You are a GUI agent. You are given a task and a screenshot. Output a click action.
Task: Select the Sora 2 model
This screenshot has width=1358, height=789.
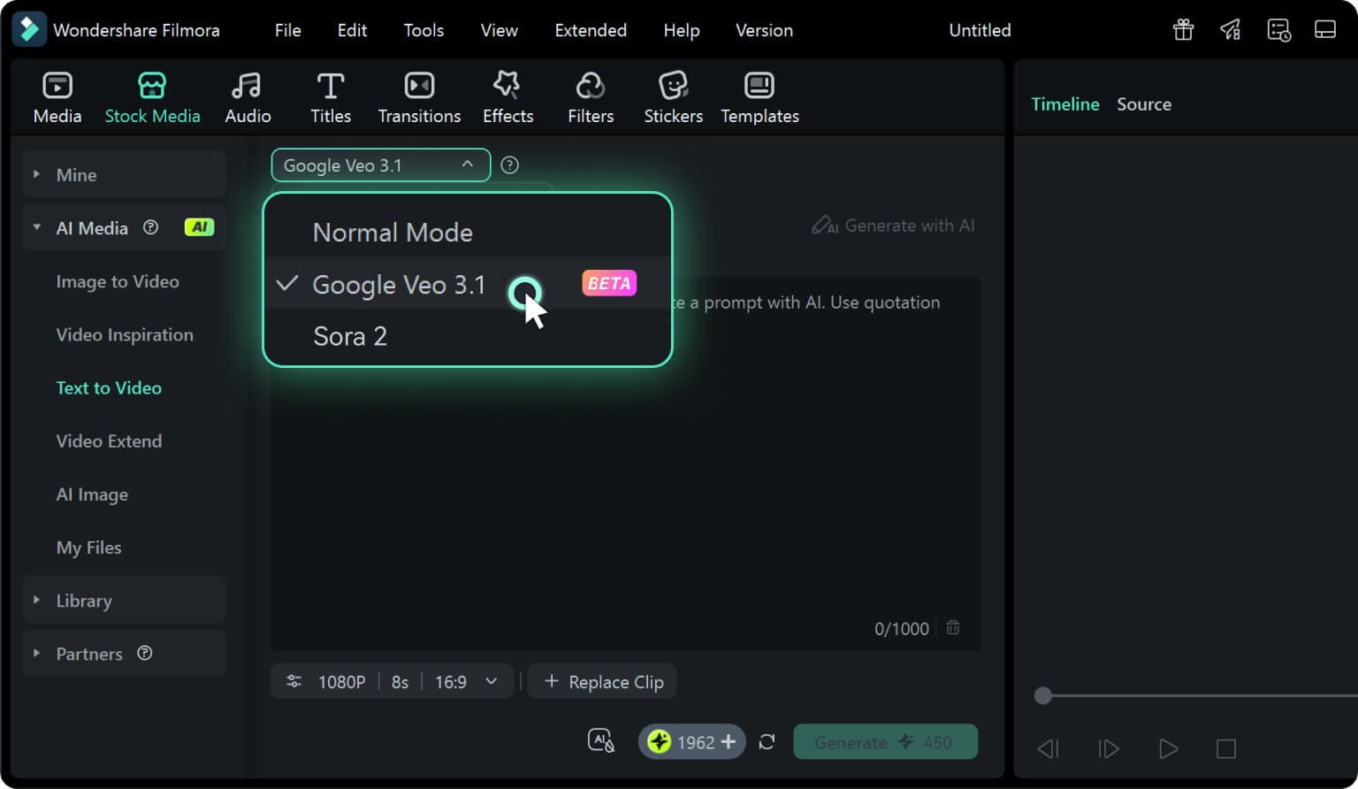(350, 336)
